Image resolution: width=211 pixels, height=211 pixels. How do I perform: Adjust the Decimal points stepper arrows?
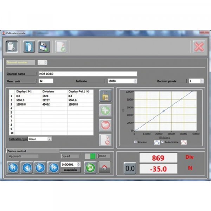click(x=202, y=81)
